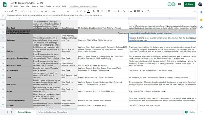Screen dimensions: 205x115
Task: Add a new sheet with plus icon
Action: click(x=7, y=112)
